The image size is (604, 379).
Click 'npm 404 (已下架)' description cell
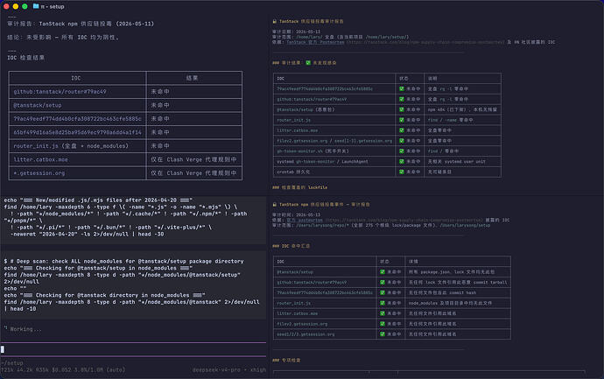click(x=462, y=109)
